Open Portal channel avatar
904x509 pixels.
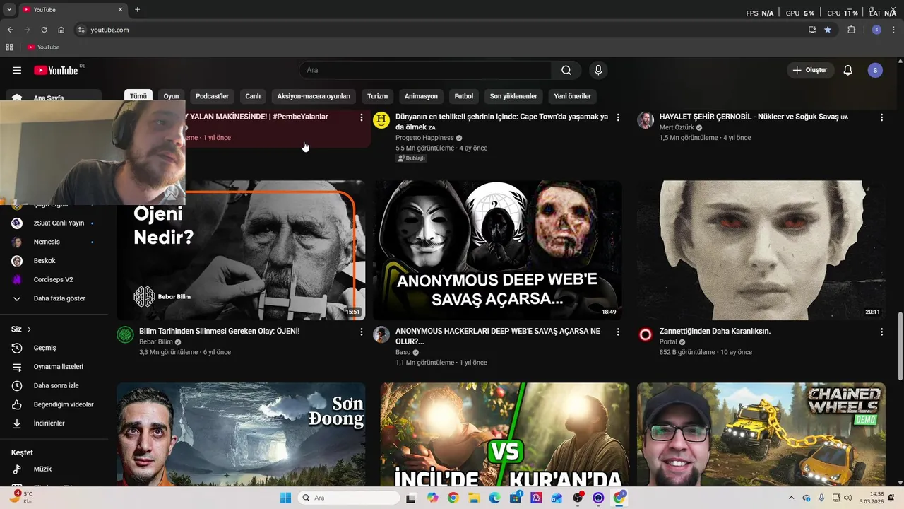coord(646,334)
